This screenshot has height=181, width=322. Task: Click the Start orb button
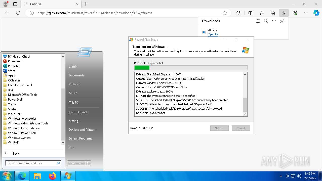[x=7, y=176]
